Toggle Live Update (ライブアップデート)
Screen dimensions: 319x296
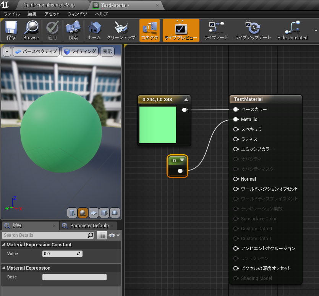253,30
